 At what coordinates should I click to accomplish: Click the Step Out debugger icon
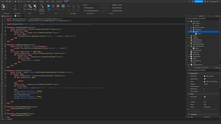click(78, 6)
